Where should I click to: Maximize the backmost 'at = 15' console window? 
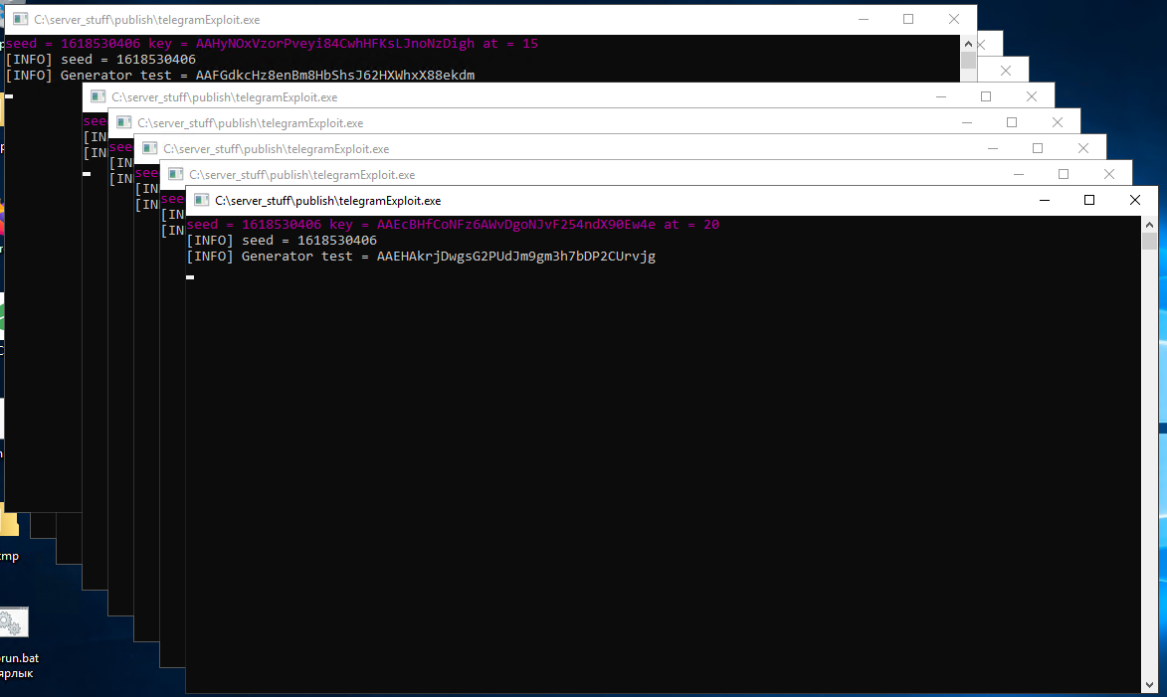[908, 19]
